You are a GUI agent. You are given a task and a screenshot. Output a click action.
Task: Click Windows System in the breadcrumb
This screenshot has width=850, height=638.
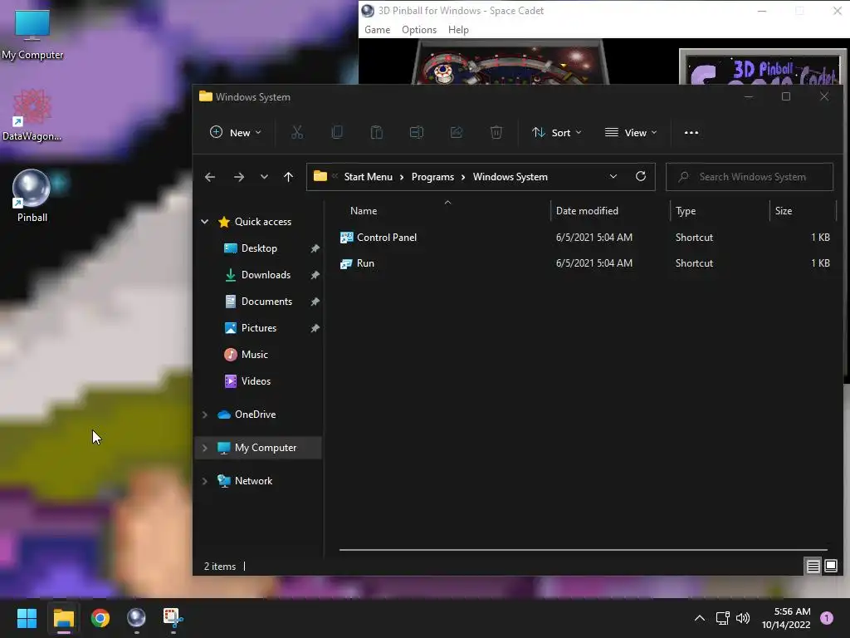[x=510, y=177]
